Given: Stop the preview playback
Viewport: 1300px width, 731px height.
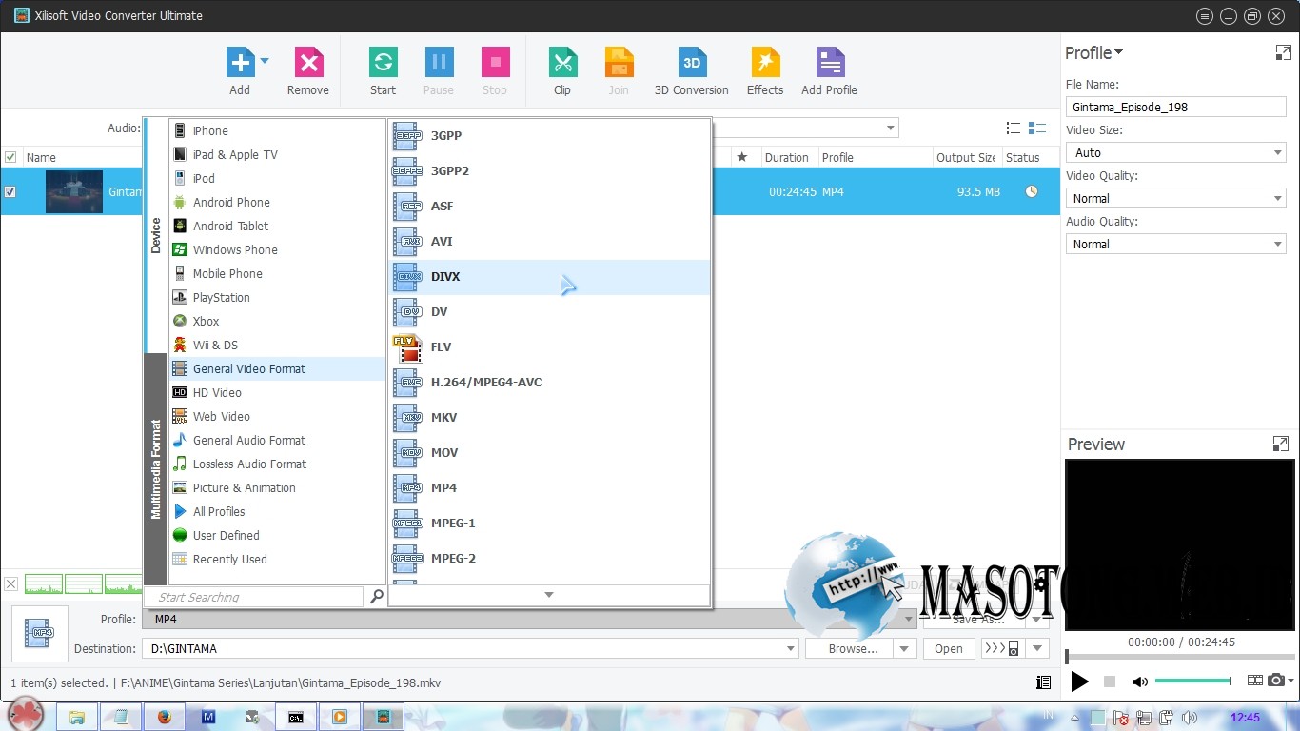Looking at the screenshot, I should [1109, 682].
